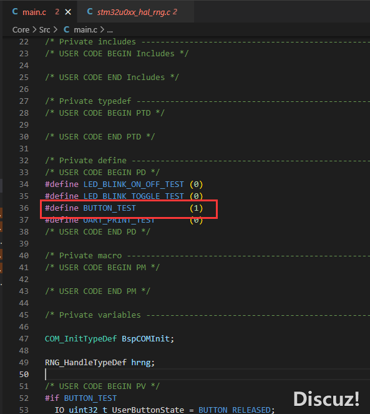Click the value (1) of BUTTON_TEST
Screen dimensions: 370x414
pos(196,208)
